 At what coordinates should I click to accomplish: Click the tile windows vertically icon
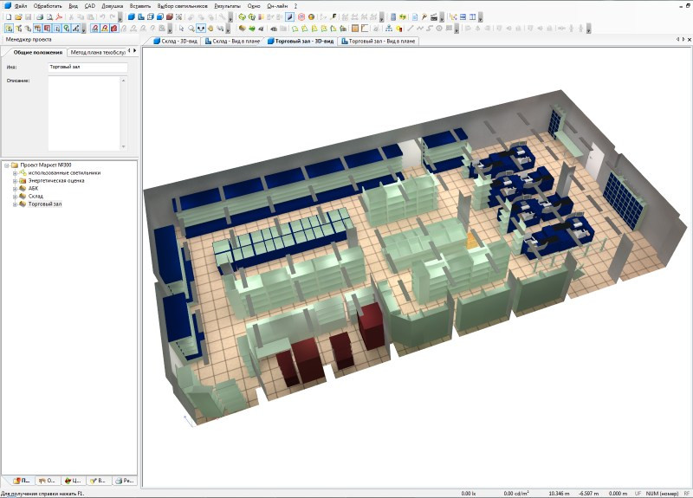(x=472, y=16)
